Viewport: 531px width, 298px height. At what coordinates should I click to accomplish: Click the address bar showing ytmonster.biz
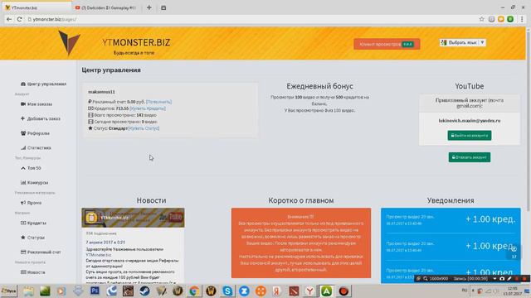[x=251, y=19]
